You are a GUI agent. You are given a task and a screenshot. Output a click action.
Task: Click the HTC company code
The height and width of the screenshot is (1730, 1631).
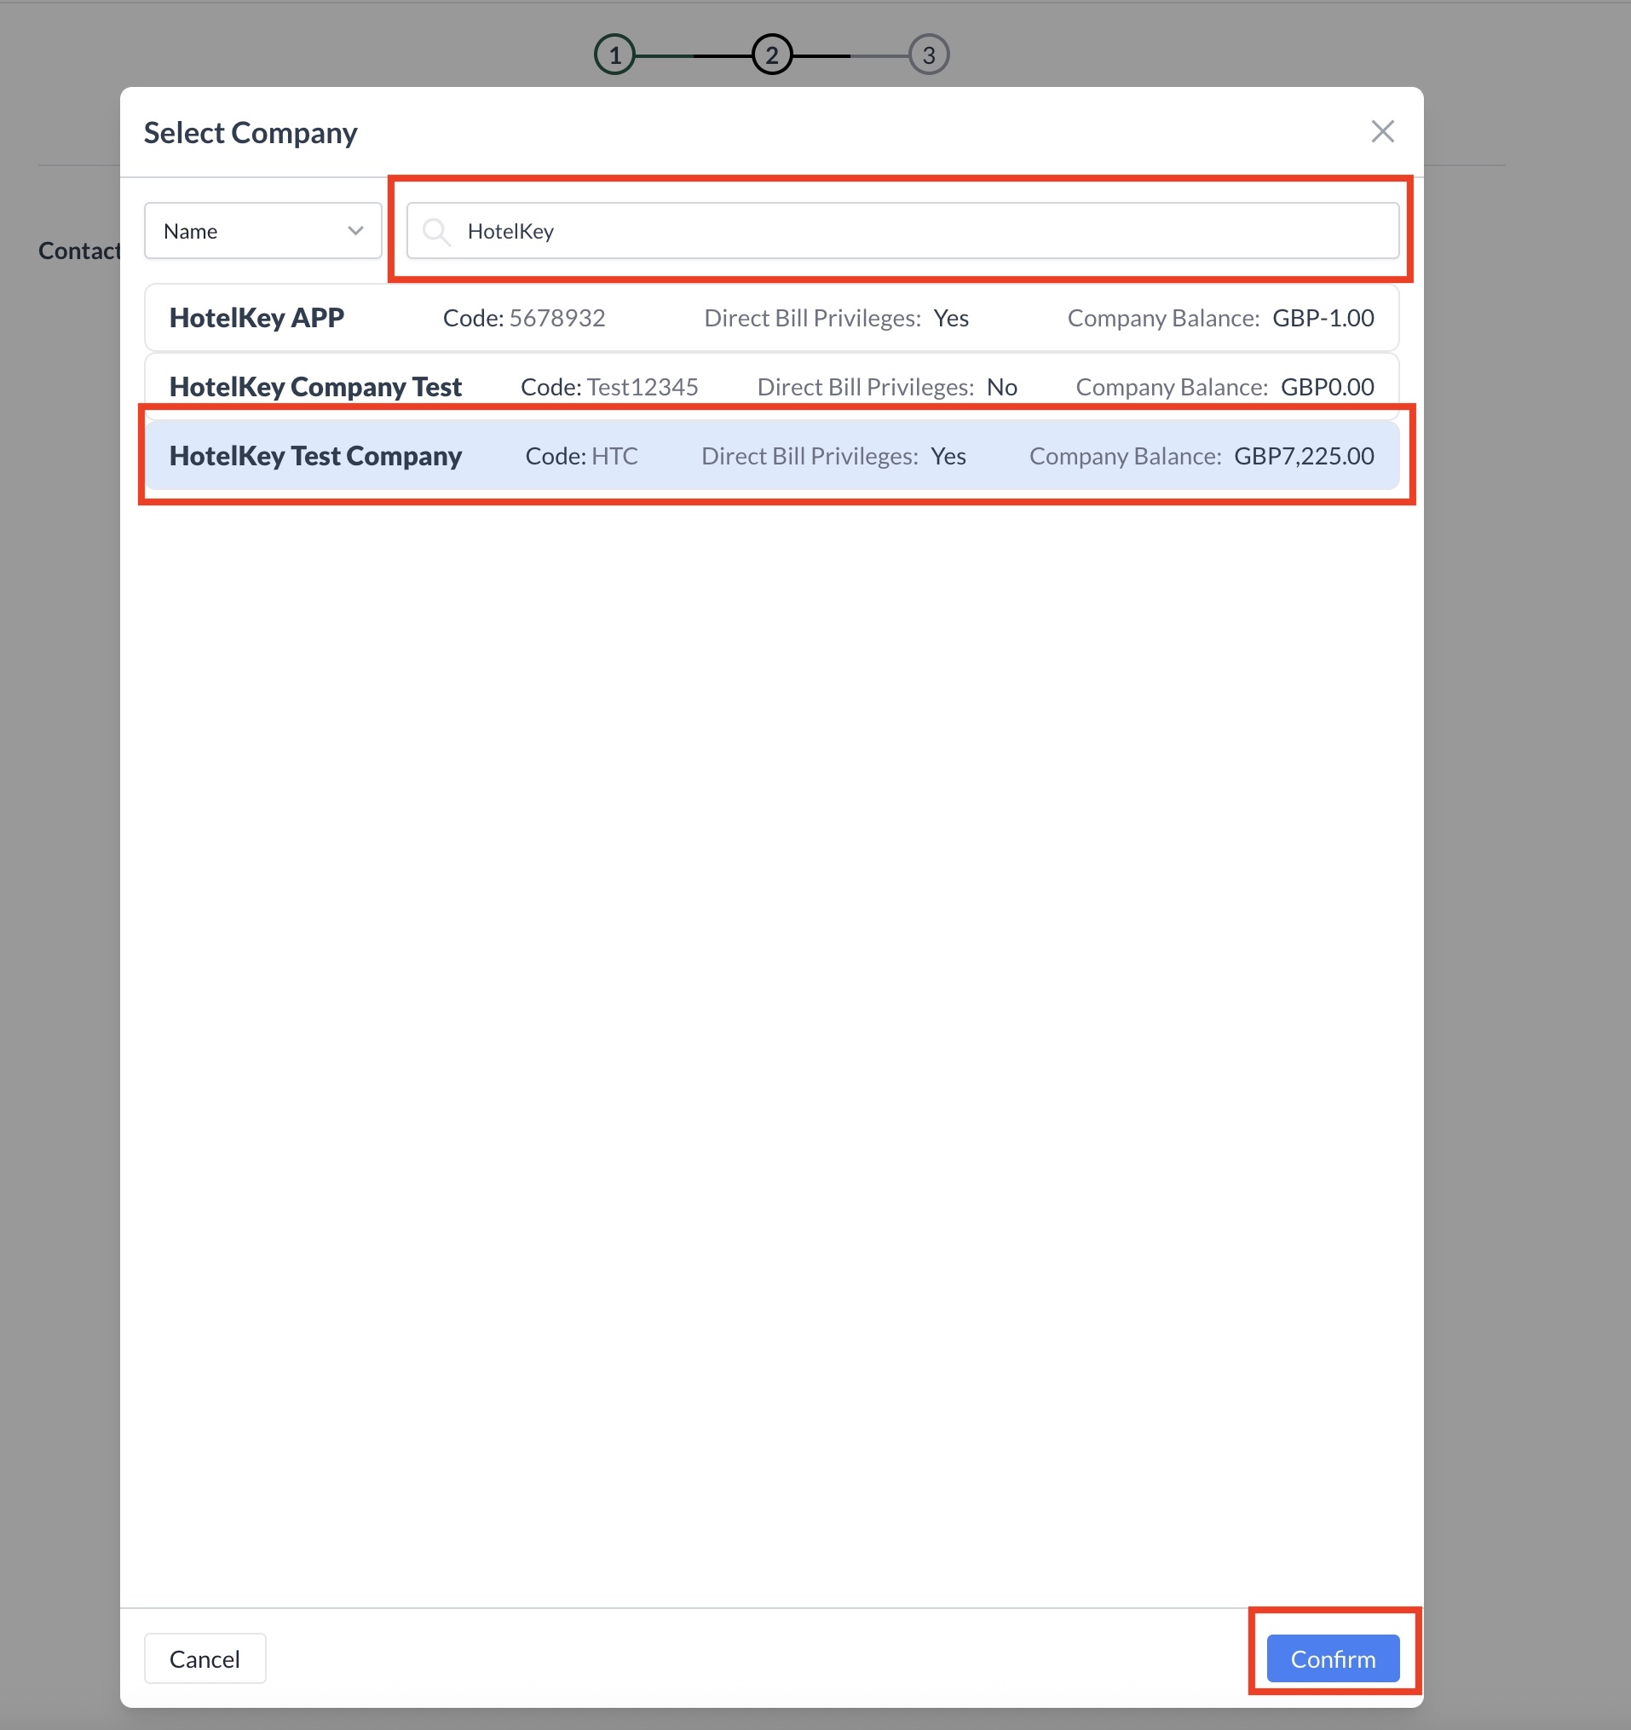pyautogui.click(x=614, y=456)
